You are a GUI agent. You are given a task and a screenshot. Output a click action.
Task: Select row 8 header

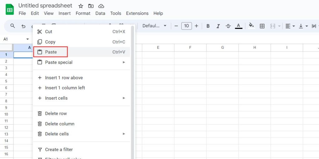click(x=7, y=101)
